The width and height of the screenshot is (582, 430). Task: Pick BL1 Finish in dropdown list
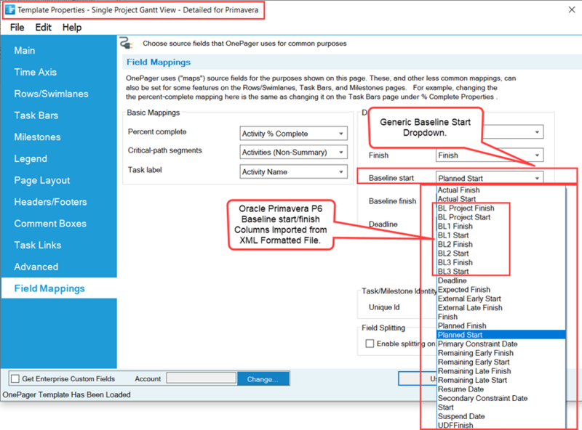pos(501,226)
